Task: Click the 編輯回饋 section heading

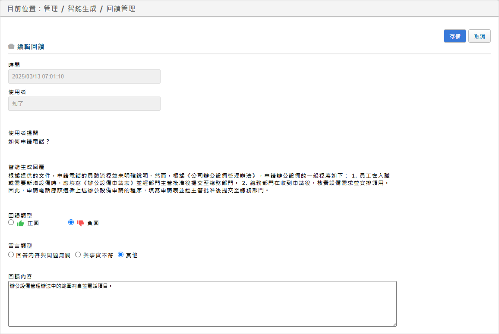Action: [x=31, y=47]
